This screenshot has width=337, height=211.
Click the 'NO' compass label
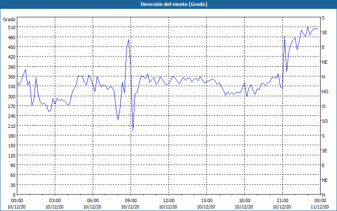[325, 92]
